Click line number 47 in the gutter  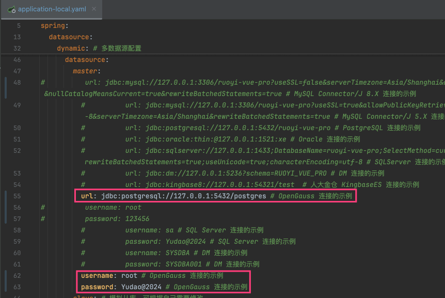click(18, 71)
